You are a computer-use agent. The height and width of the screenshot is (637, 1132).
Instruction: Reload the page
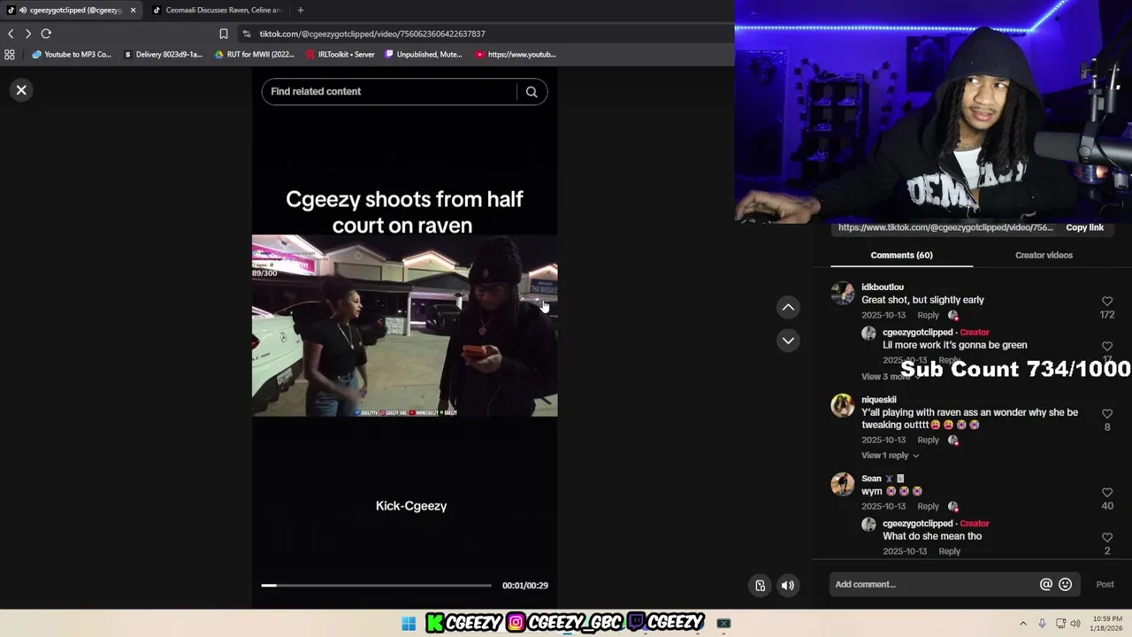click(x=46, y=34)
